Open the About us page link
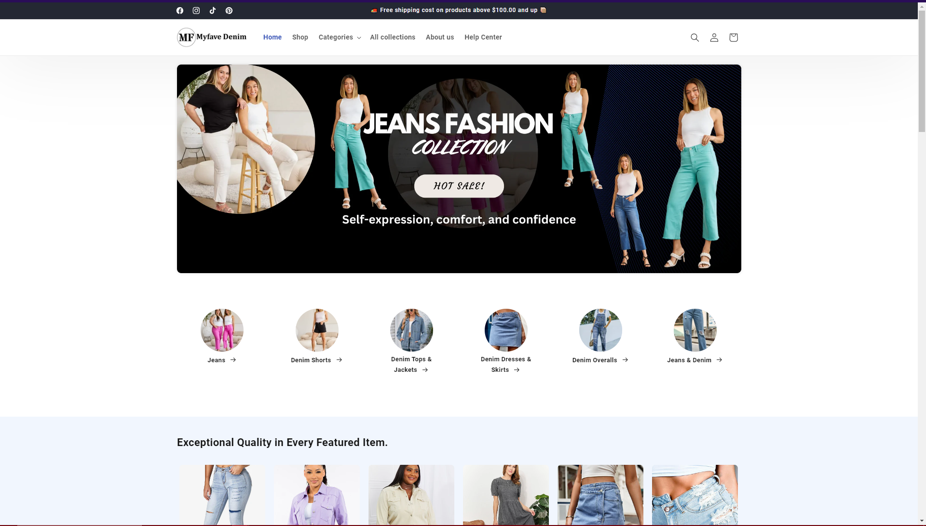The image size is (926, 526). [439, 37]
